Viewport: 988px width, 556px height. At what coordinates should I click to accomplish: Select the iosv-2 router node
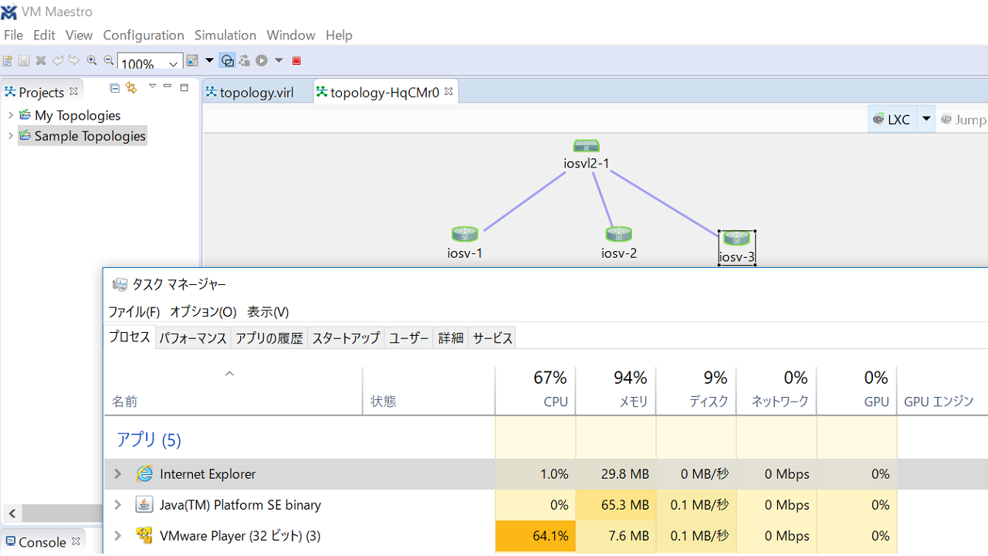[x=619, y=242]
